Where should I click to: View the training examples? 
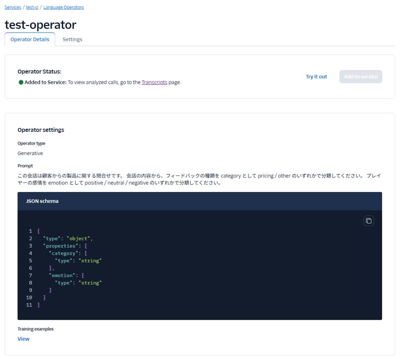coord(23,339)
